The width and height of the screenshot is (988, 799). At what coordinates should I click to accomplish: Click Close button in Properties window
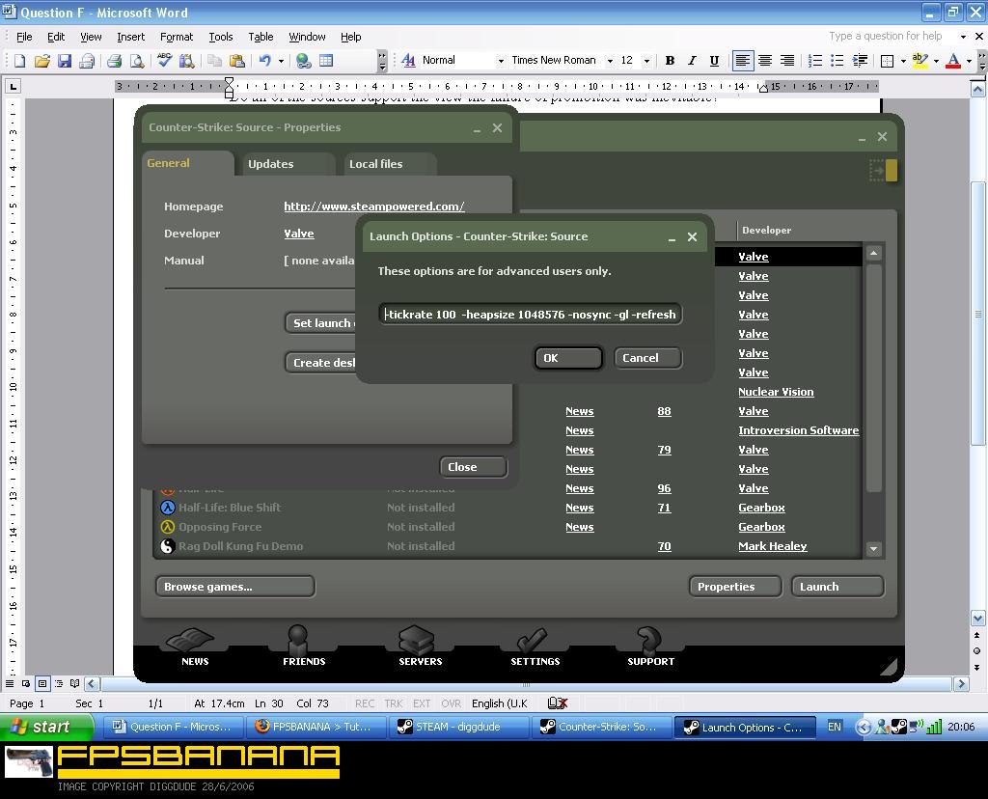point(473,467)
